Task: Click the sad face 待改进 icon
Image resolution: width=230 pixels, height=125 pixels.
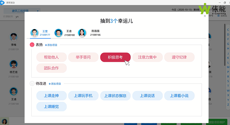Action: pyautogui.click(x=32, y=84)
